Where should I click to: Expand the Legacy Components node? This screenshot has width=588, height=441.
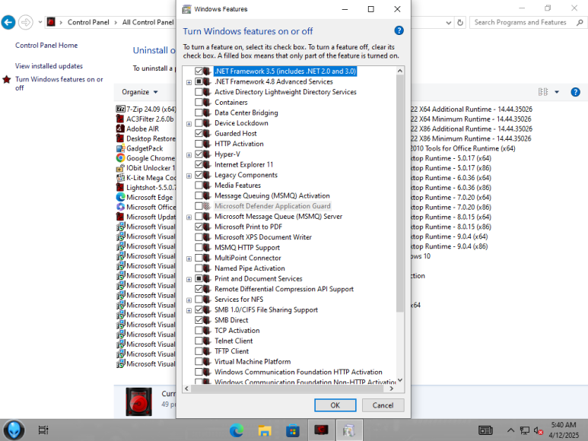click(x=189, y=176)
